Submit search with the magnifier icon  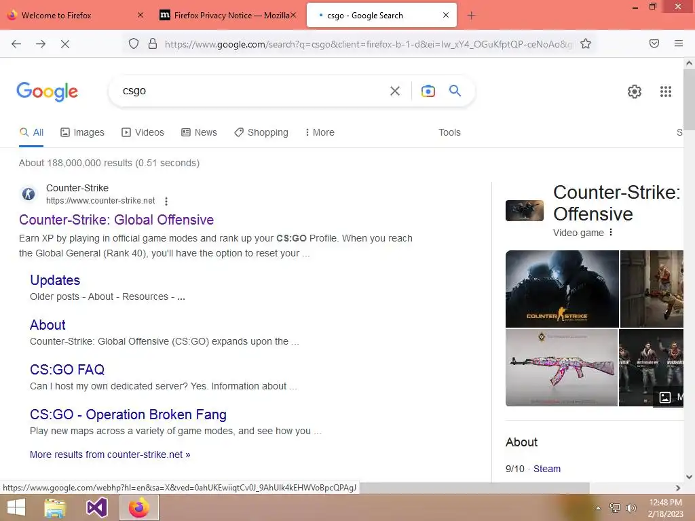pyautogui.click(x=455, y=91)
